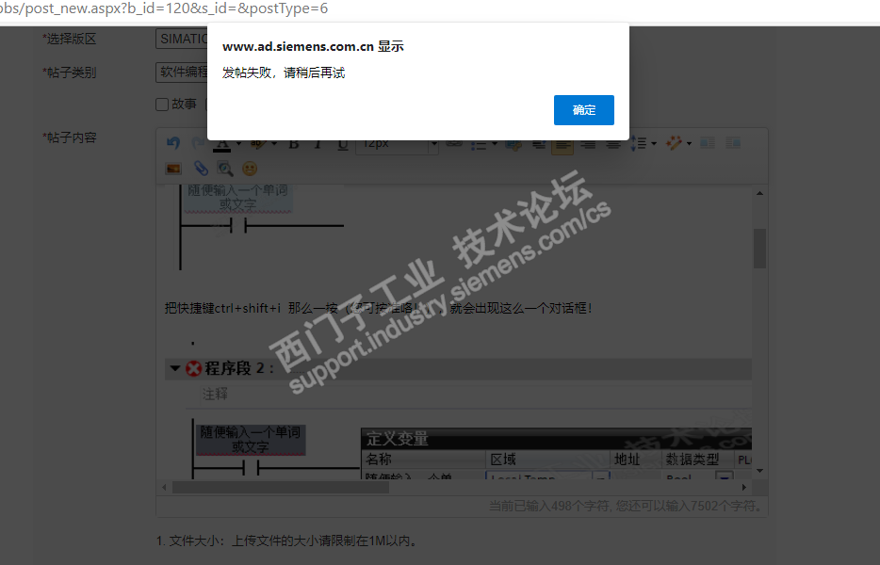Open the 帖子类别 软件编程 dropdown
Image resolution: width=880 pixels, height=565 pixels.
click(x=181, y=73)
